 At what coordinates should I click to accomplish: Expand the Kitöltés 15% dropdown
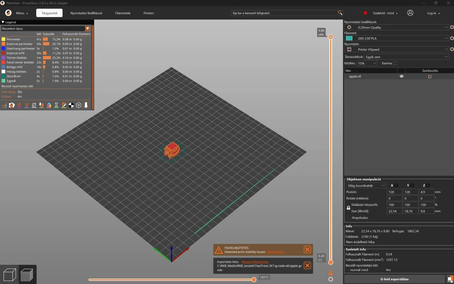[x=367, y=63]
